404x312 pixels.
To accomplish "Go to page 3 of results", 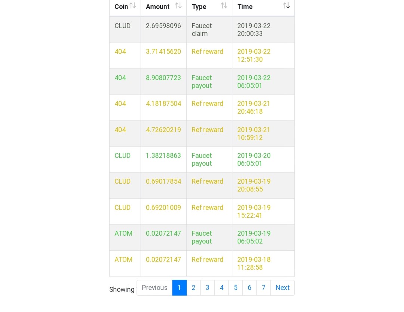I will tap(207, 288).
